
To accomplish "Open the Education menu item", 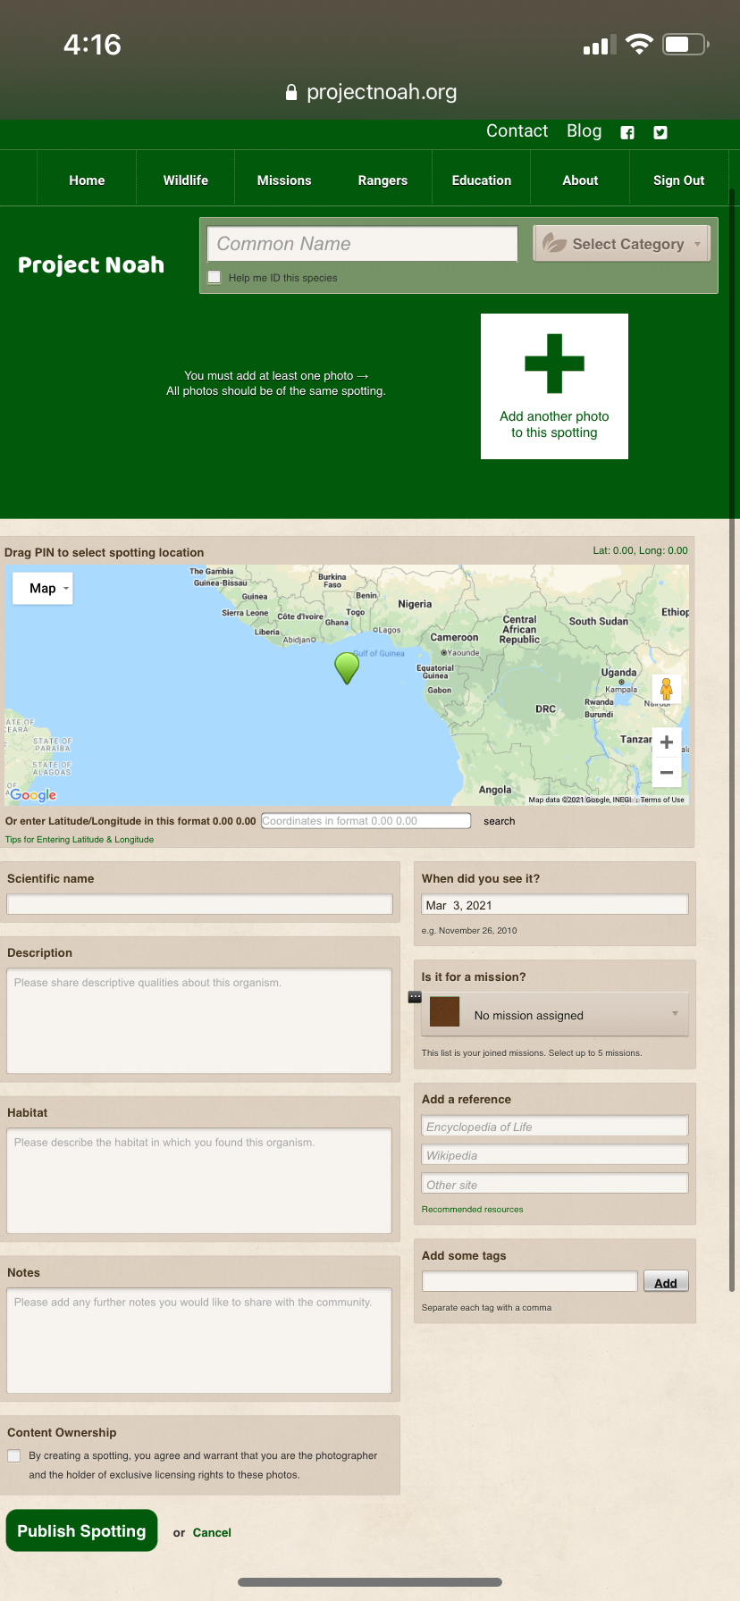I will tap(482, 180).
